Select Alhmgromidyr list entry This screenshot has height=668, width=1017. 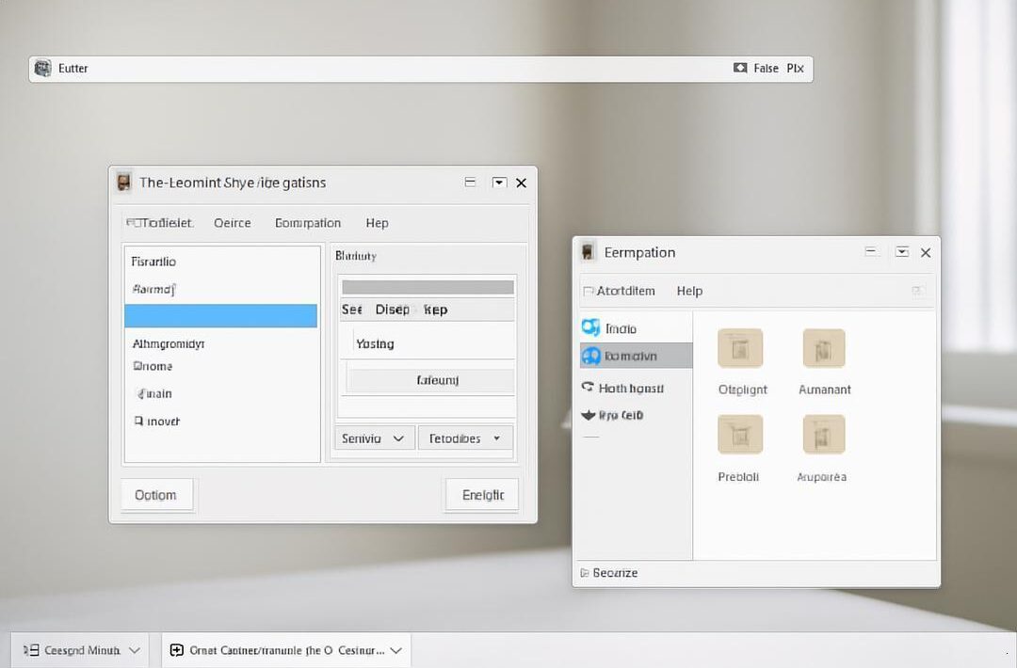169,343
